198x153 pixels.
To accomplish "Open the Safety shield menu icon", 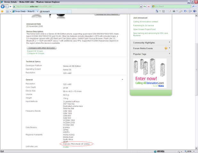I will click(x=185, y=11).
